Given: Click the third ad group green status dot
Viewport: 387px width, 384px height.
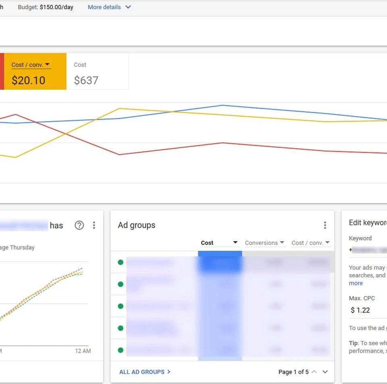Looking at the screenshot, I should click(x=121, y=306).
